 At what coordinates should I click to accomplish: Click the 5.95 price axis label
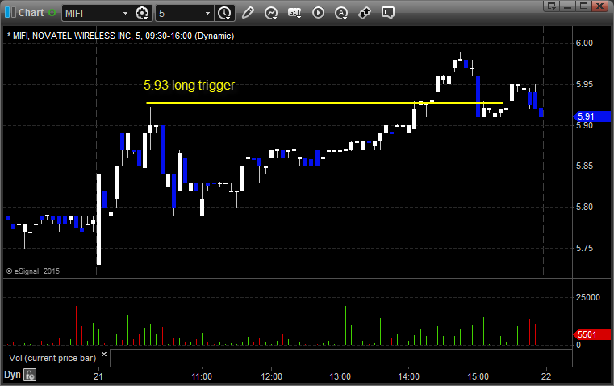(x=584, y=84)
